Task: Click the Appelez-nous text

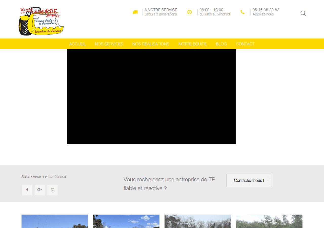Action: click(x=263, y=14)
